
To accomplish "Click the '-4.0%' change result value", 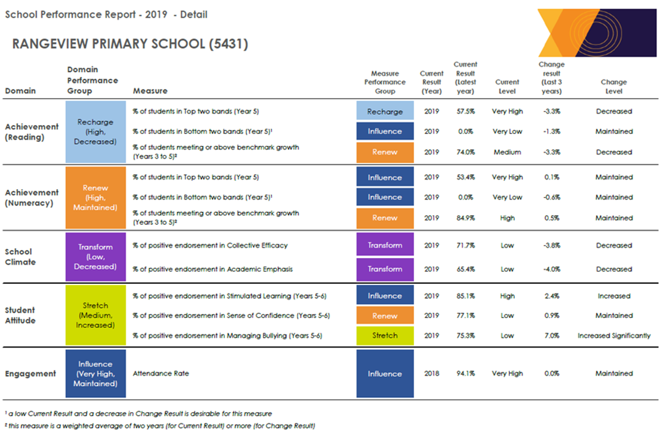I will pos(552,269).
